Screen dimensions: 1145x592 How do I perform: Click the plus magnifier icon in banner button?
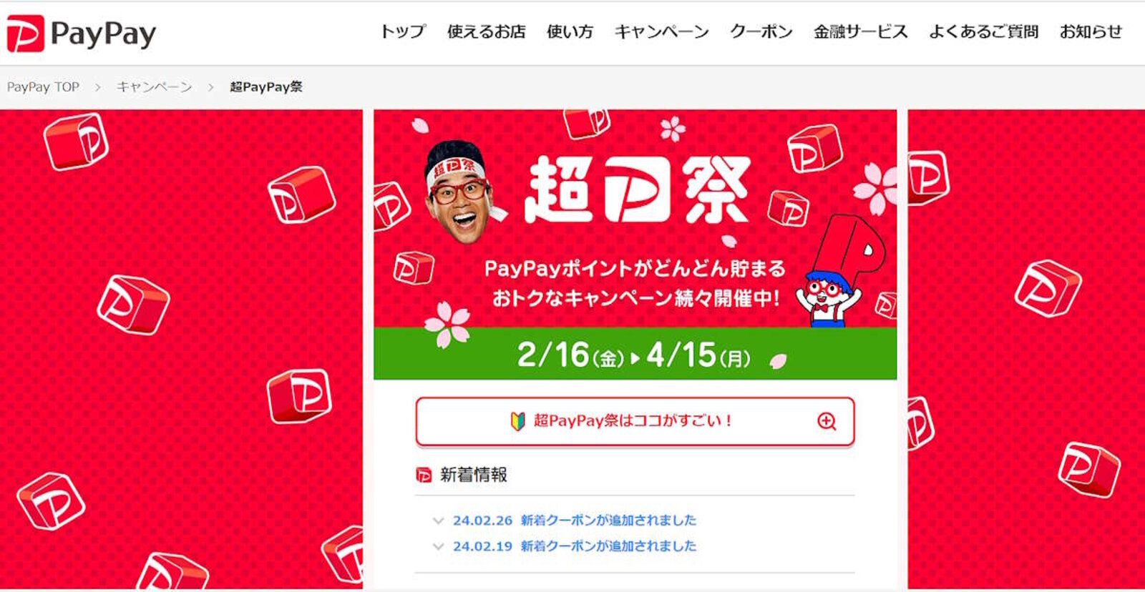pyautogui.click(x=827, y=421)
